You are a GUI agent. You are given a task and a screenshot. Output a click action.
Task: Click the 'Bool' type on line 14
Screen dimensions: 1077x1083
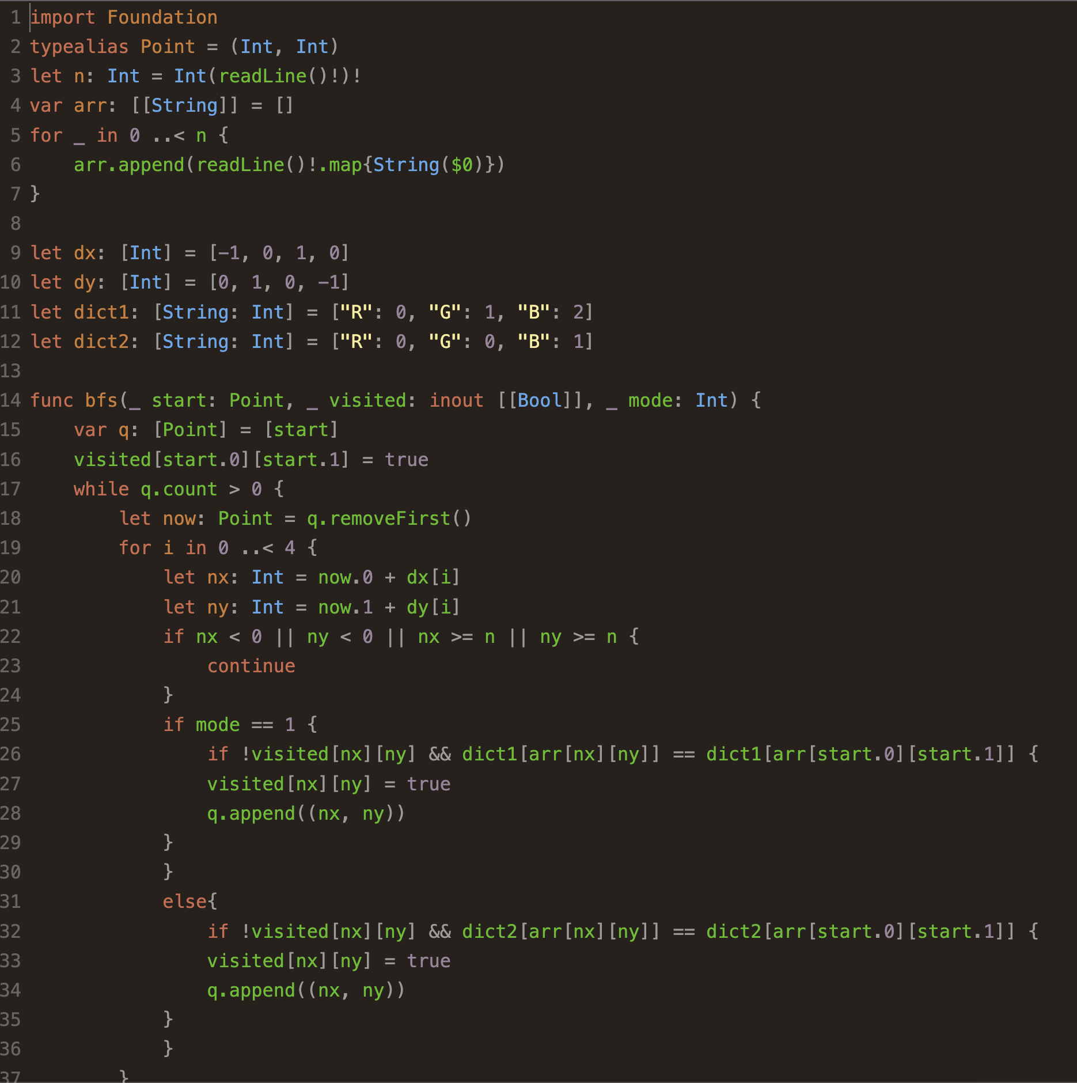540,400
